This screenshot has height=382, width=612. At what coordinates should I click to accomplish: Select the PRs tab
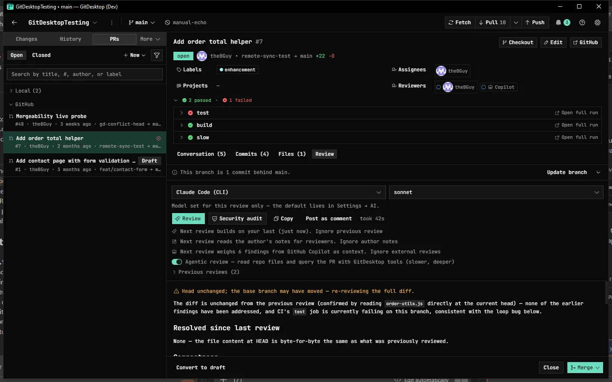tap(114, 39)
